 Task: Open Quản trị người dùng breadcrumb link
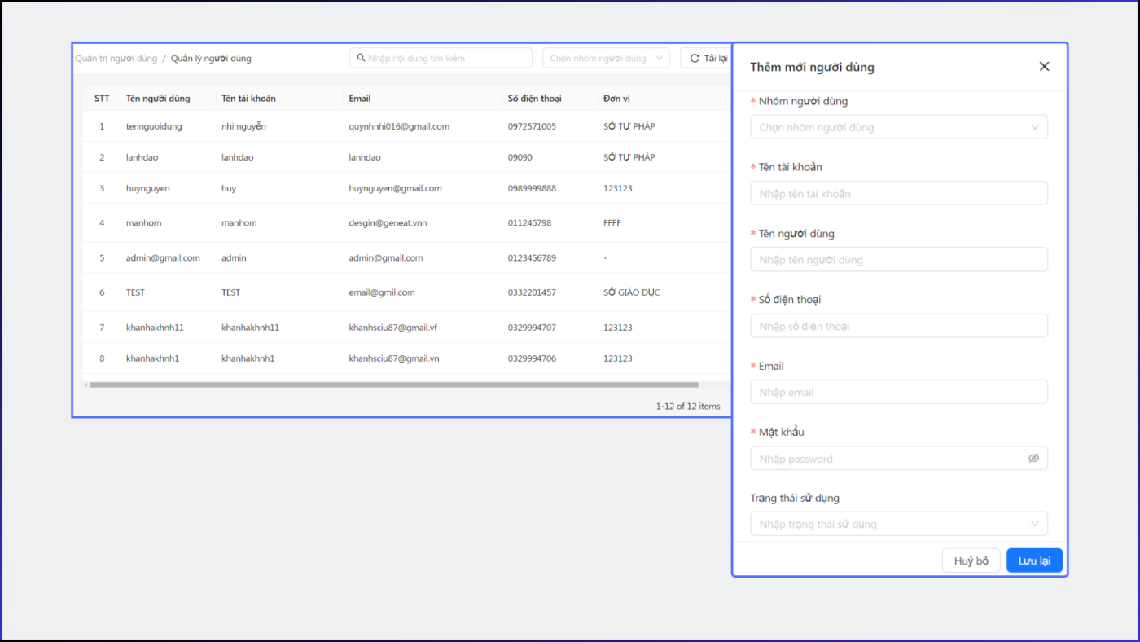pyautogui.click(x=116, y=59)
